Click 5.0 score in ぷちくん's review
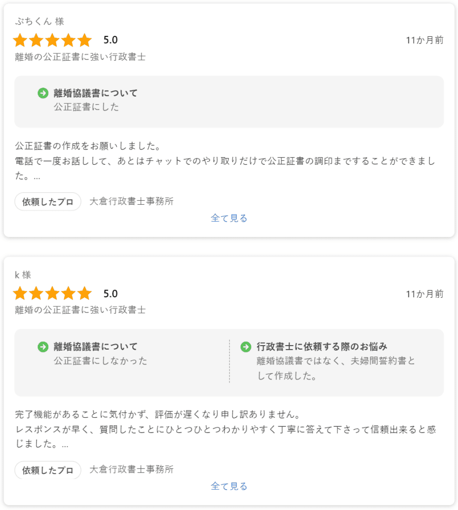 (110, 40)
